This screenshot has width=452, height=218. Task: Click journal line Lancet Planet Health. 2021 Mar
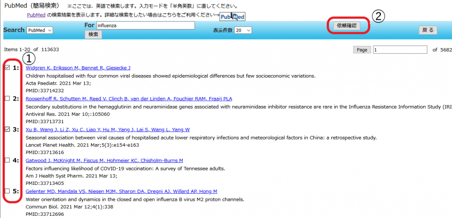coord(83,145)
